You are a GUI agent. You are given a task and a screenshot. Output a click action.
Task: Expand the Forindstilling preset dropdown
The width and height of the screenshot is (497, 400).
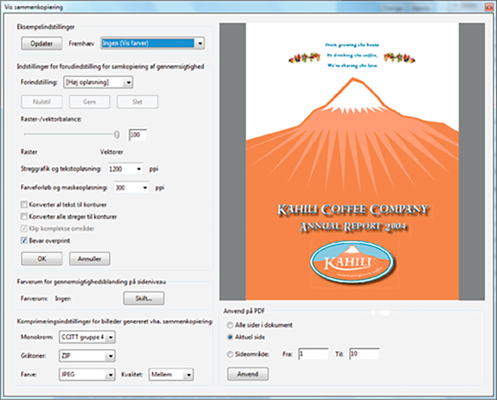(x=98, y=82)
